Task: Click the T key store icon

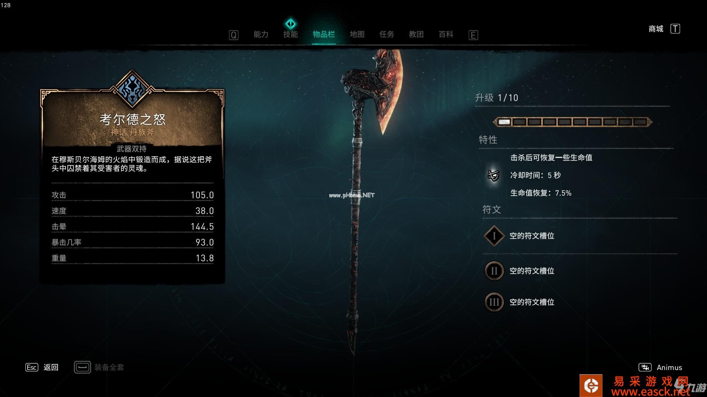Action: click(x=675, y=29)
